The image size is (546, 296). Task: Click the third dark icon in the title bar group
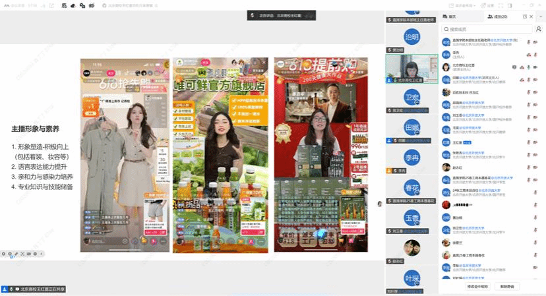tap(82, 5)
